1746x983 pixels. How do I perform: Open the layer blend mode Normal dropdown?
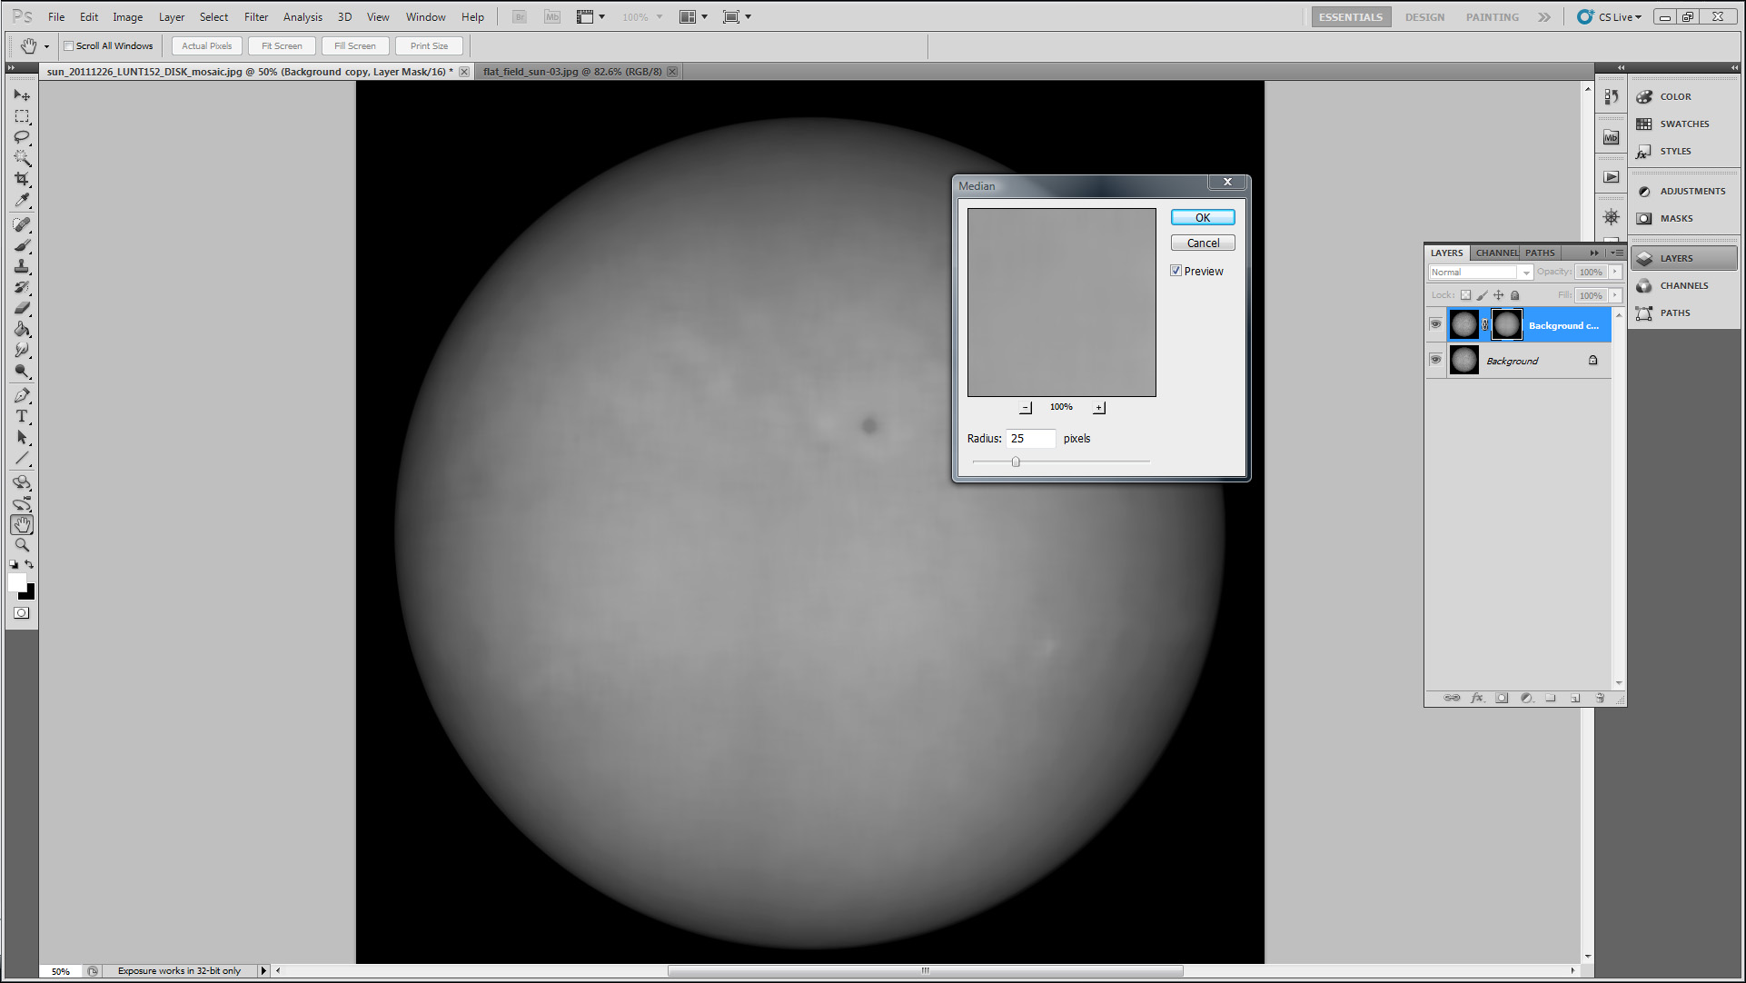click(1480, 273)
